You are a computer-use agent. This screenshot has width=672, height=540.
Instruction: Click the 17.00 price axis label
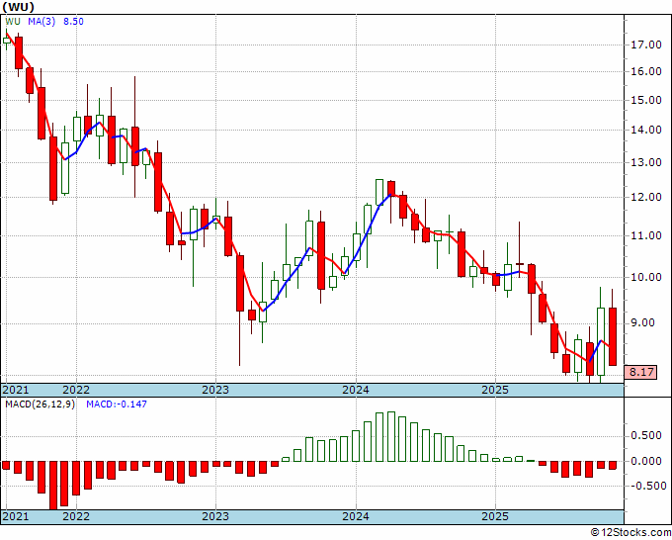(x=646, y=45)
